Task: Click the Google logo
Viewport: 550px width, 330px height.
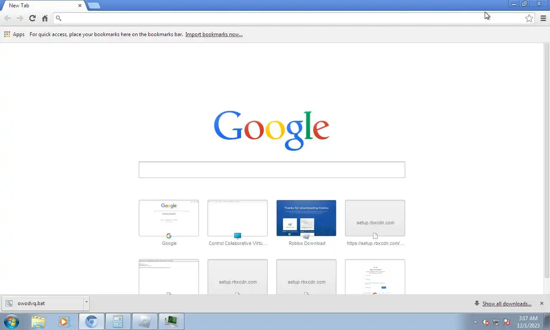Action: (x=272, y=130)
